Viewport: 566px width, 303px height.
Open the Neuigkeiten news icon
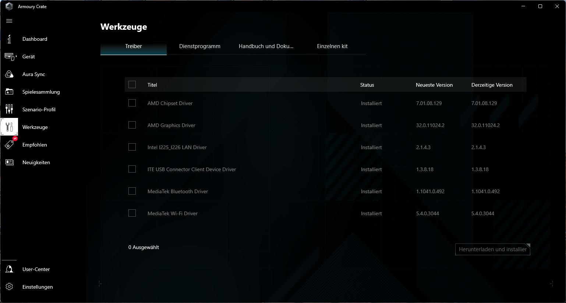pyautogui.click(x=9, y=162)
